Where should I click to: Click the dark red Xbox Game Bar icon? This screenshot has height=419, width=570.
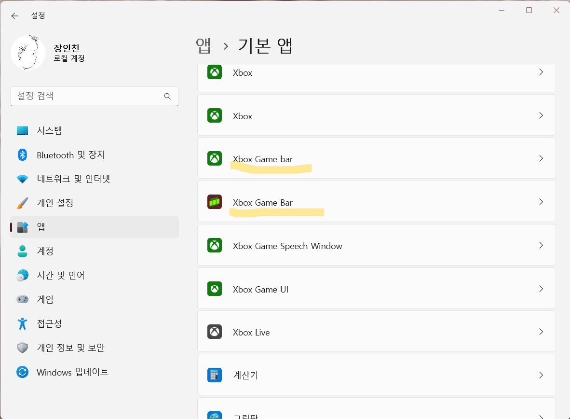coord(215,202)
